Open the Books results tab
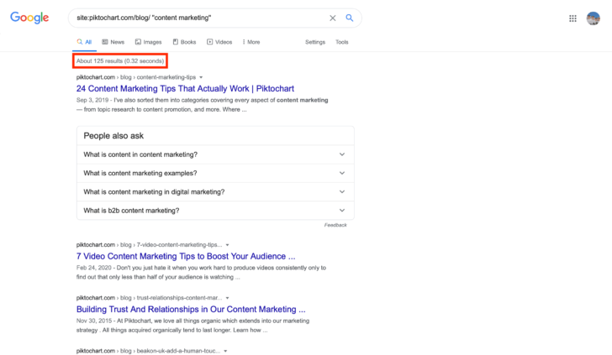 click(x=184, y=41)
